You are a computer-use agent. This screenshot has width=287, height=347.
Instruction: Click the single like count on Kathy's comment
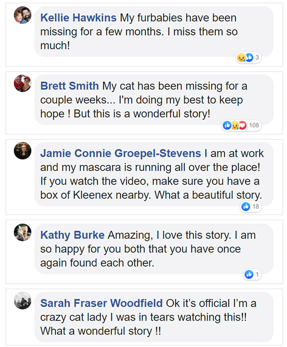coord(257,274)
